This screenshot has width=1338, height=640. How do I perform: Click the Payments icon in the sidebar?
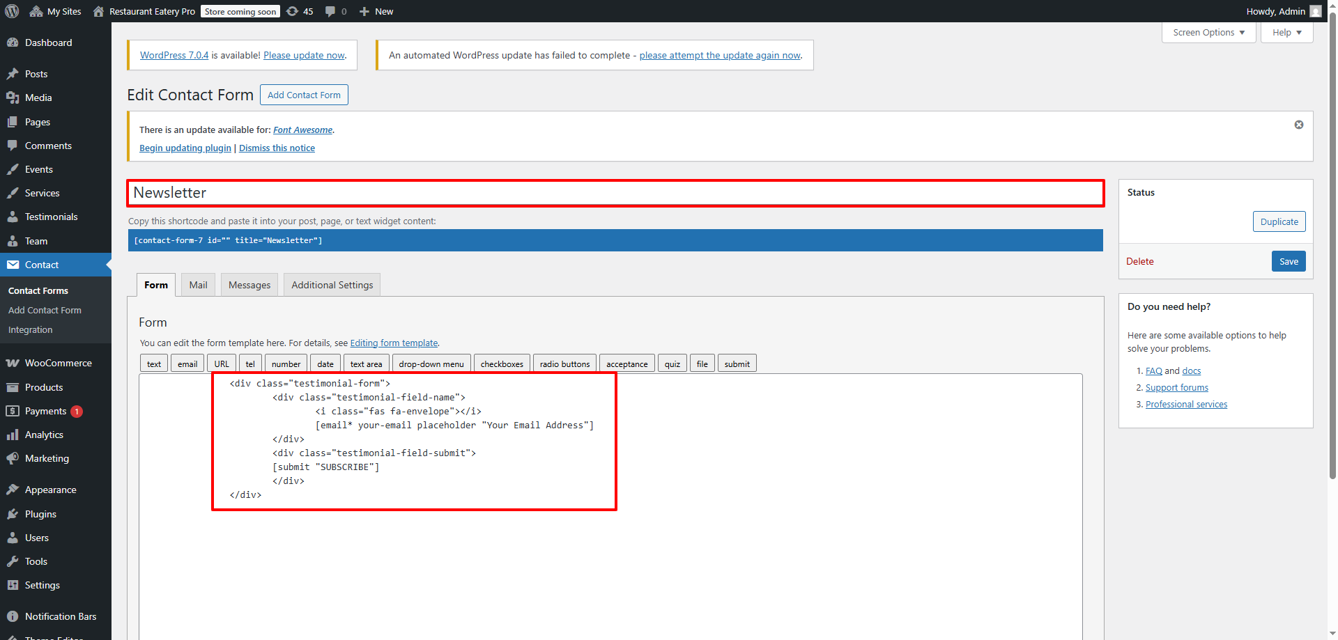[13, 411]
